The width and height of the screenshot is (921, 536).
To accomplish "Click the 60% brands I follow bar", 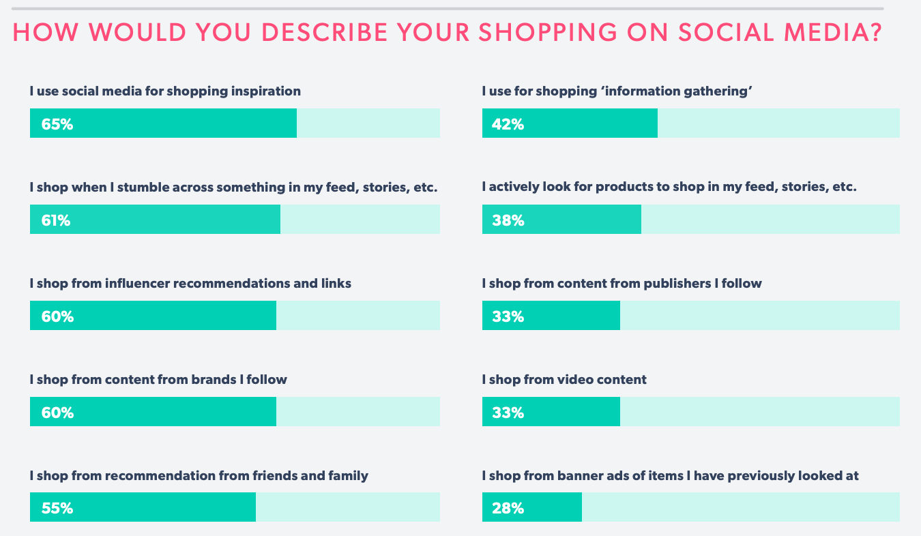I will (153, 412).
